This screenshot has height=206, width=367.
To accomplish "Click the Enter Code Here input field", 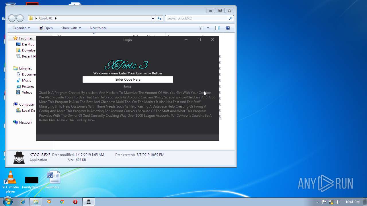I will 128,80.
